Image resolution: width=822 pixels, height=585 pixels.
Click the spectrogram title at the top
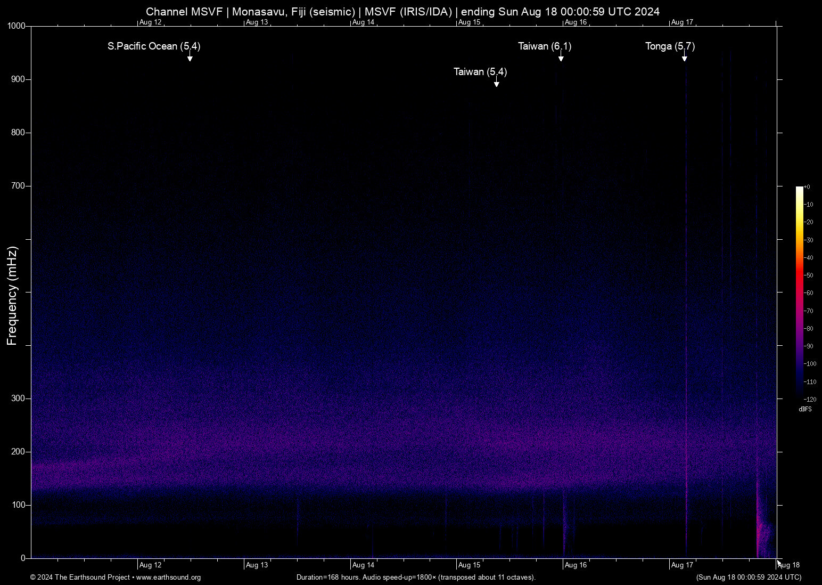click(x=402, y=12)
